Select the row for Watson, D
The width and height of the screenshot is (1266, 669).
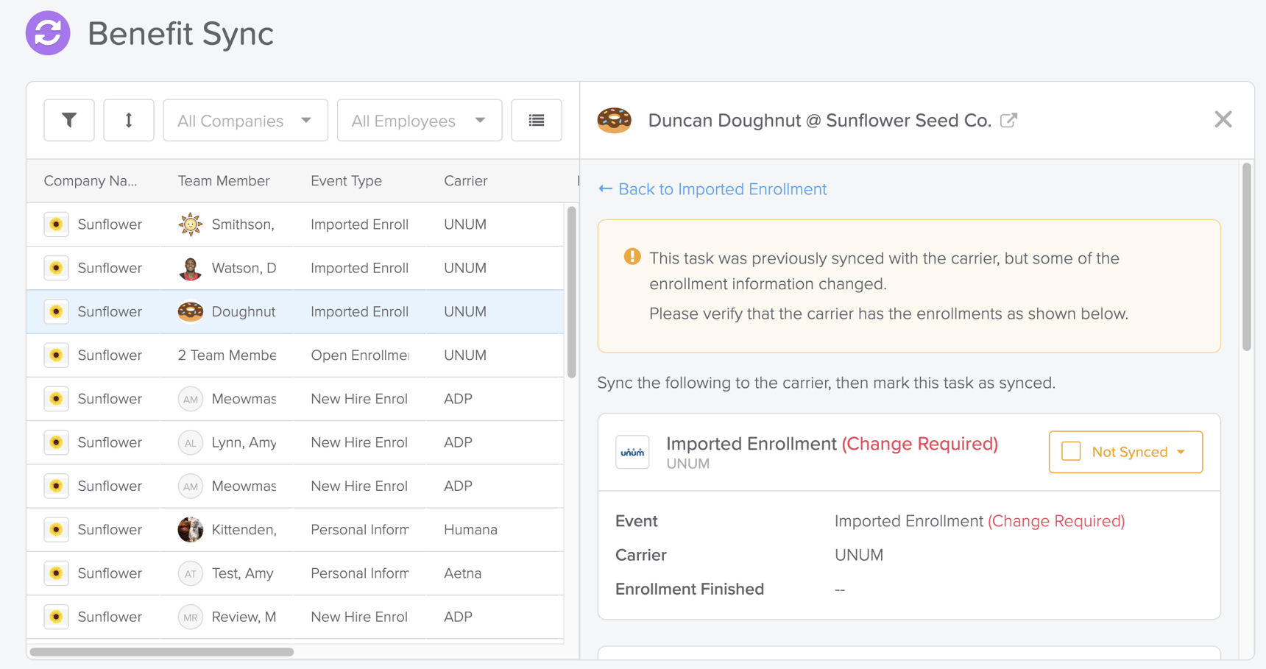(294, 268)
